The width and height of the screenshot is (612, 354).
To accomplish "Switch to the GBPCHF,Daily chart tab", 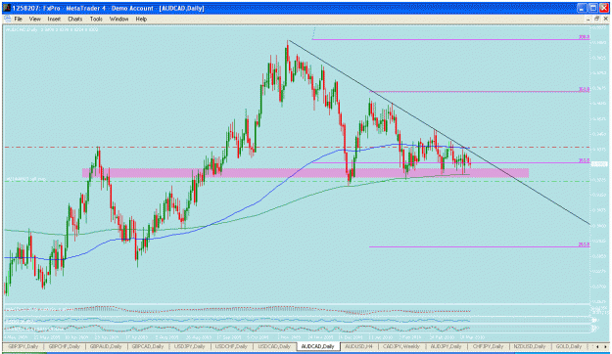I will [x=65, y=346].
